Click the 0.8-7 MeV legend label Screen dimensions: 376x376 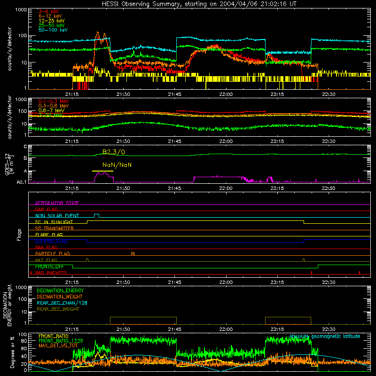pos(51,110)
